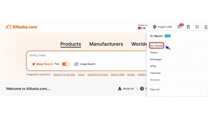
Task: Select My Alibaba menu item
Action: tap(156, 46)
